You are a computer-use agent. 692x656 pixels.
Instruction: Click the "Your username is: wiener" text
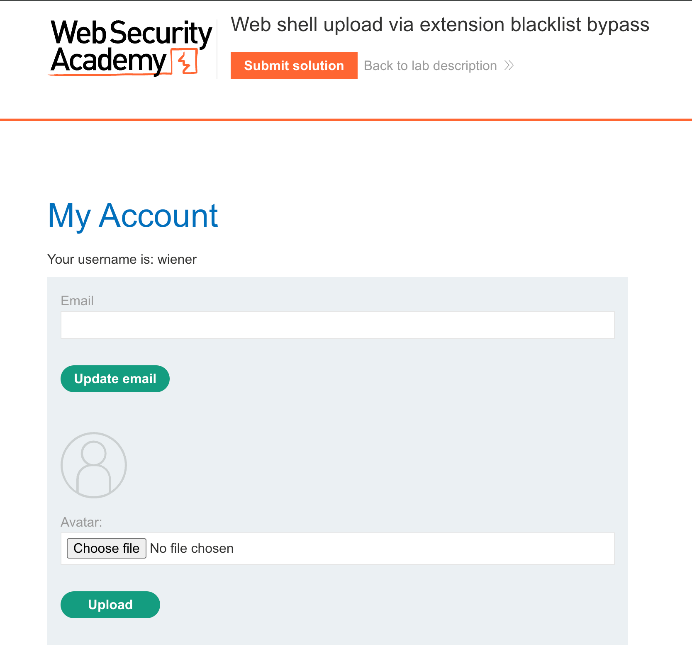[122, 259]
